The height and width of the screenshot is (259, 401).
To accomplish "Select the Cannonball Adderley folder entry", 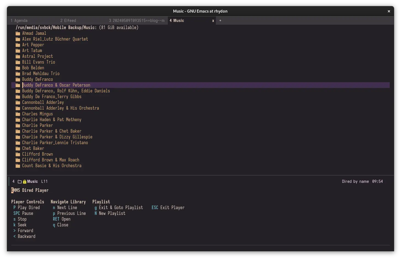I will click(43, 103).
